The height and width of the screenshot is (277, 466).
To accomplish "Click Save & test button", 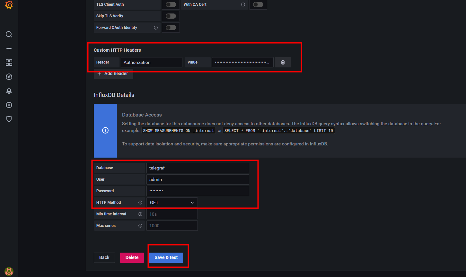I will 166,257.
